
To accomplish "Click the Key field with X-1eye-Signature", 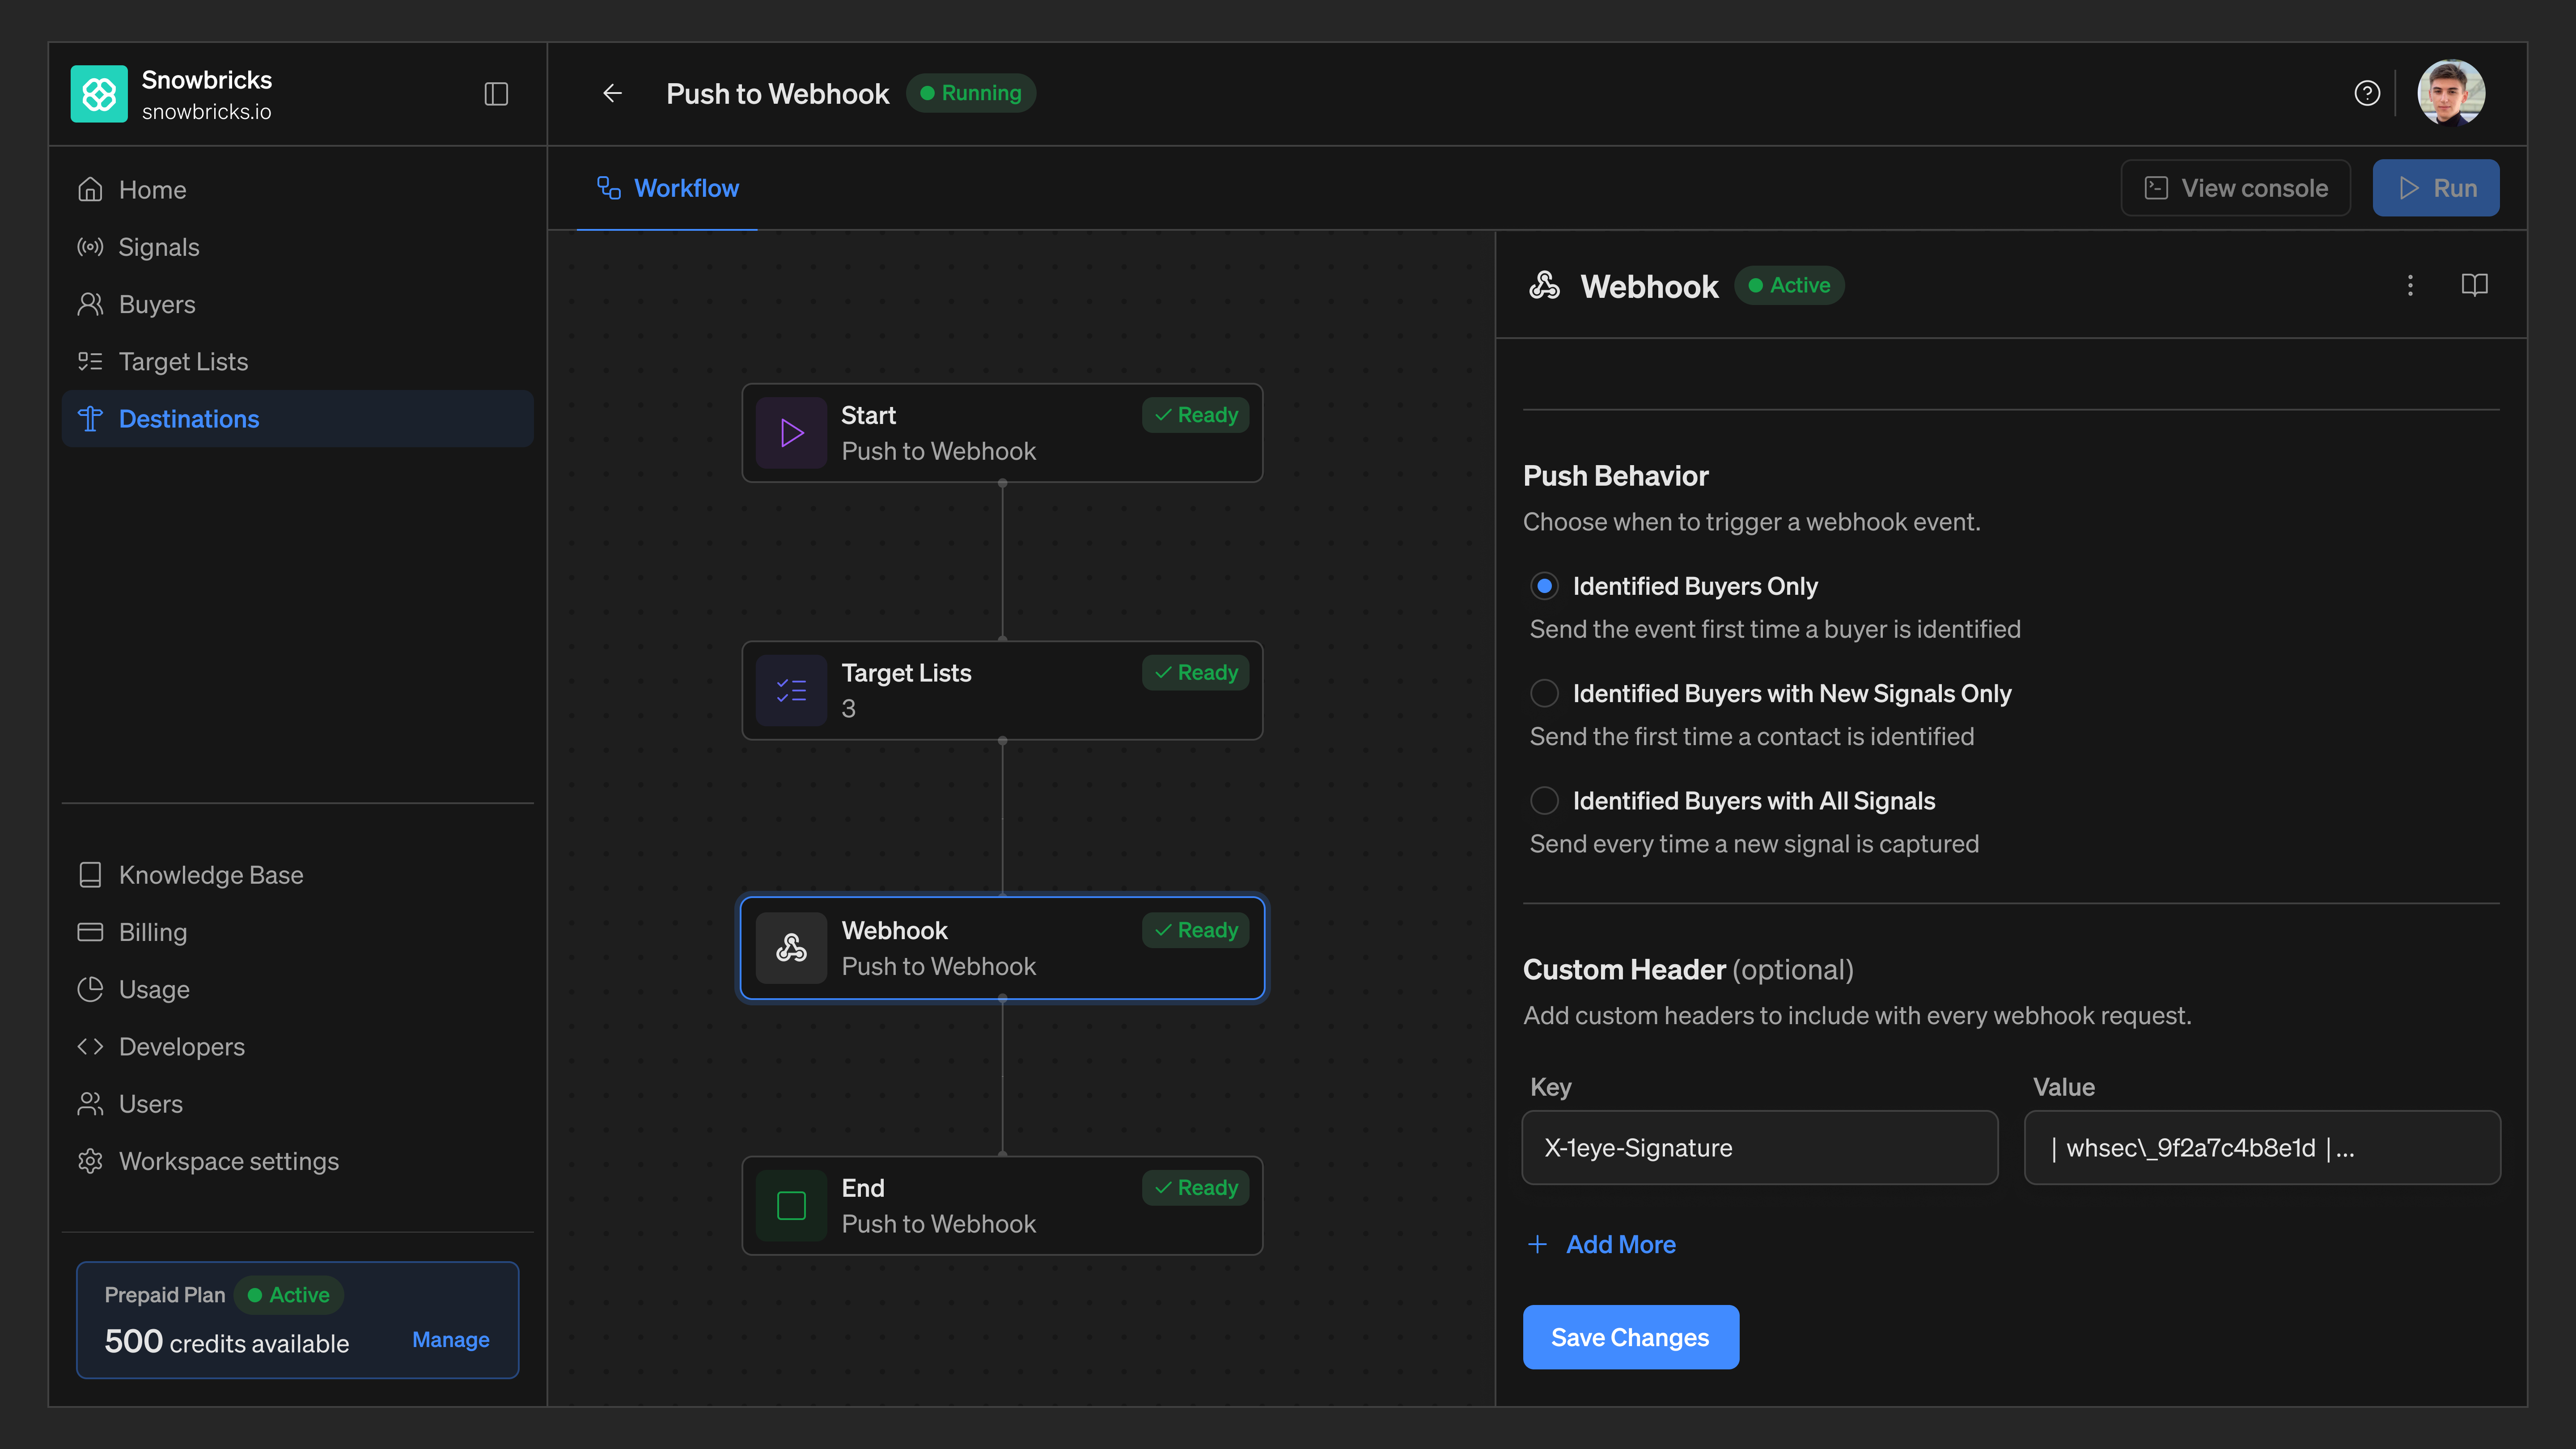I will (x=1760, y=1147).
